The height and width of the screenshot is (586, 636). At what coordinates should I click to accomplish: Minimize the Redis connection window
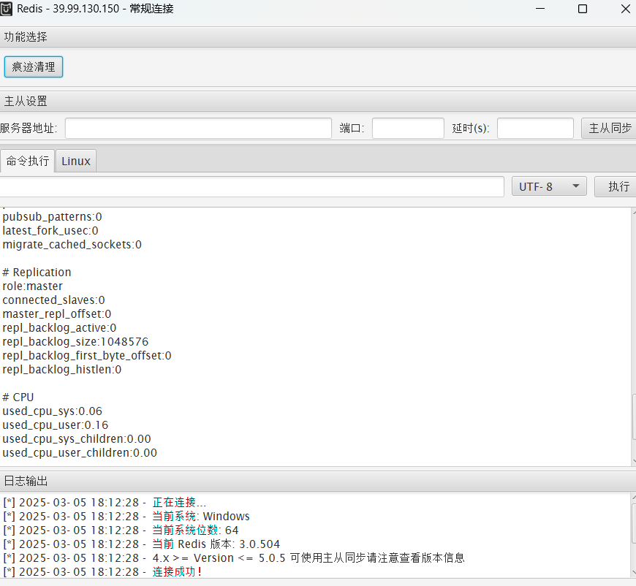click(x=540, y=9)
